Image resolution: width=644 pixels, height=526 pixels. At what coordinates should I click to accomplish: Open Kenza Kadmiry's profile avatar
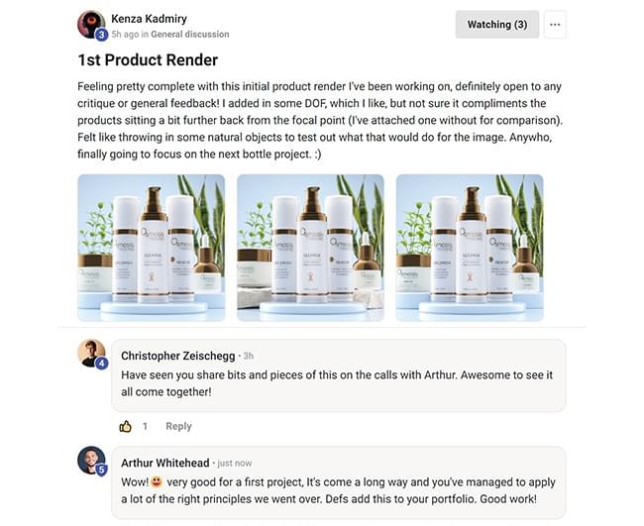(91, 24)
